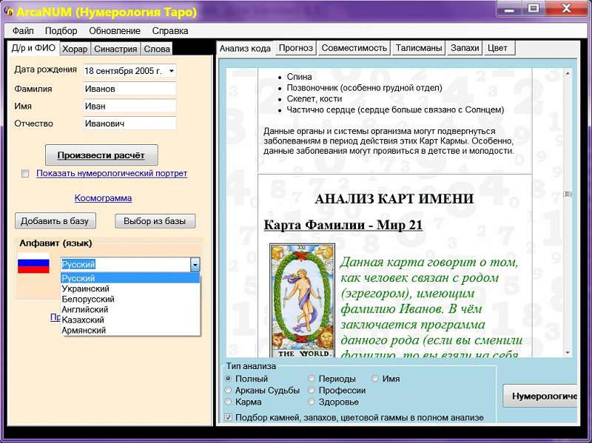This screenshot has width=592, height=443.
Task: Choose Английский in language list
Action: 130,310
